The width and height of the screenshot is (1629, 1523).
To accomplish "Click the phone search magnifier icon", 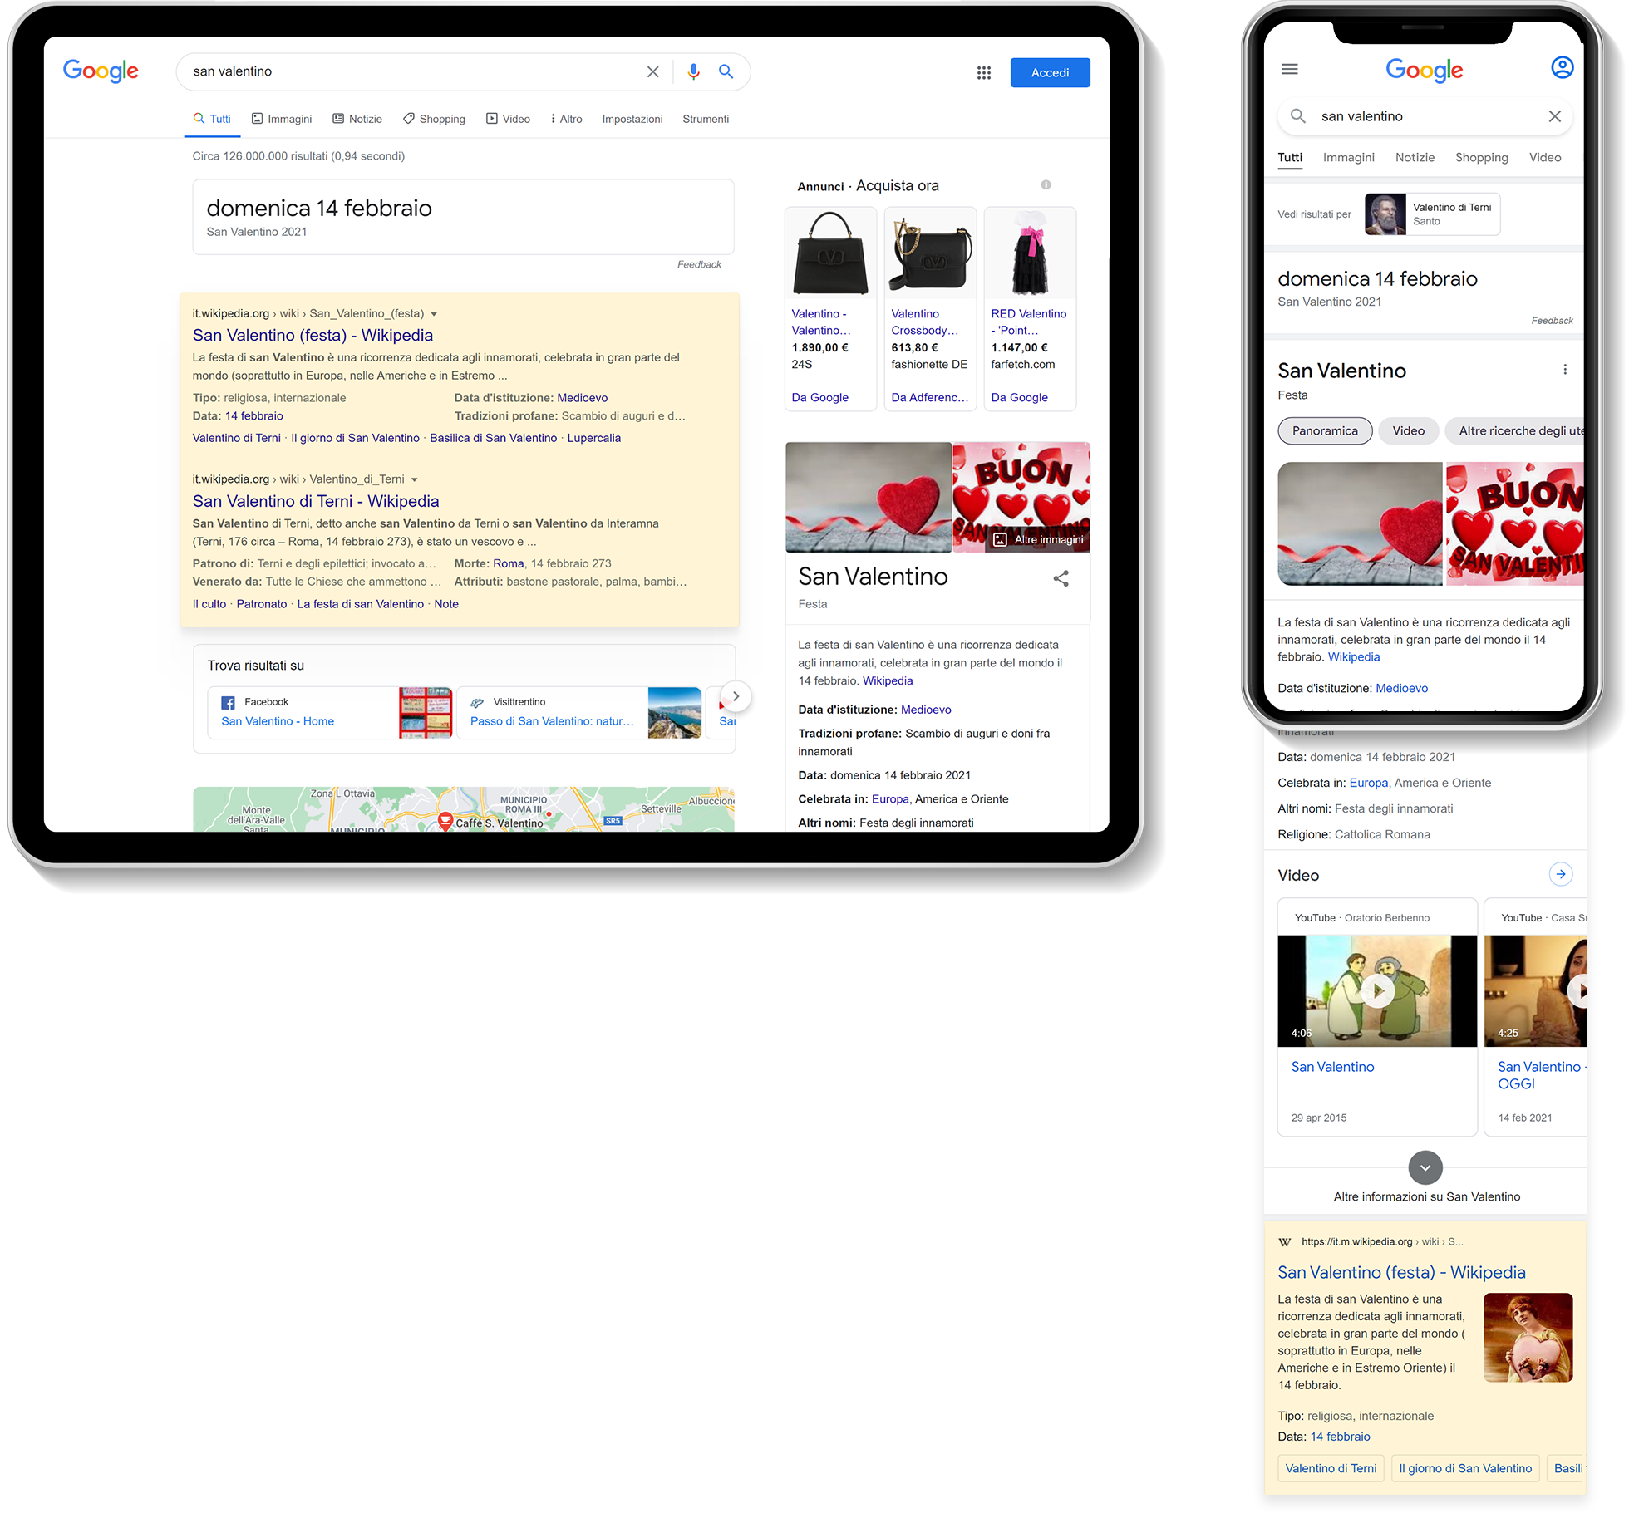I will point(1298,116).
